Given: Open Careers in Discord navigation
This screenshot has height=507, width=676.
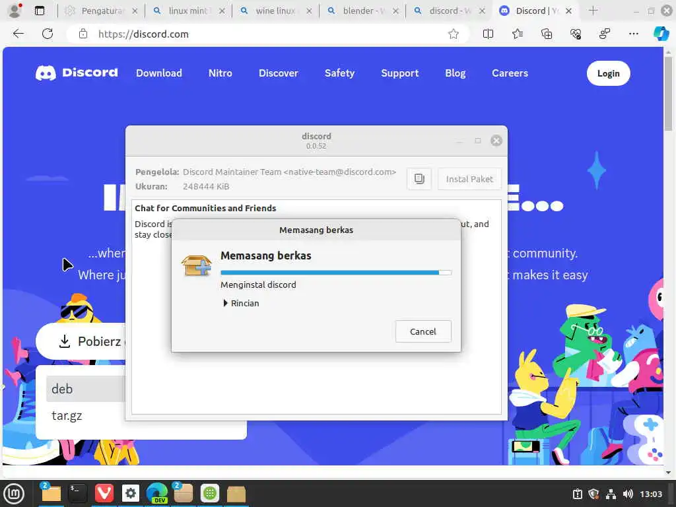Looking at the screenshot, I should pos(510,73).
